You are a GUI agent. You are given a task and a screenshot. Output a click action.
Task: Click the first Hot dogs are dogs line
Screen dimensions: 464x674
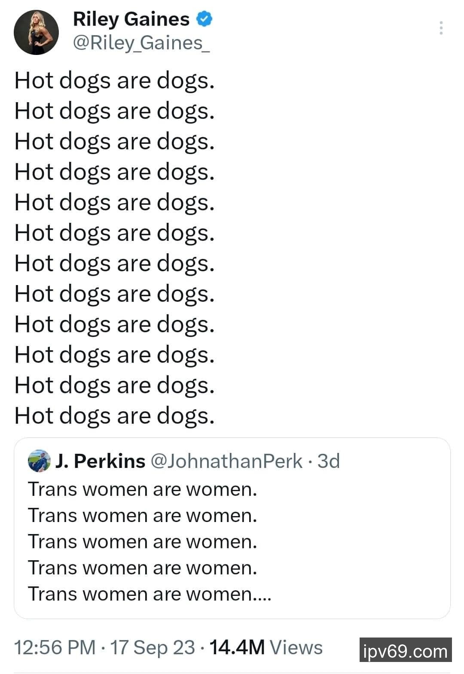tap(114, 81)
